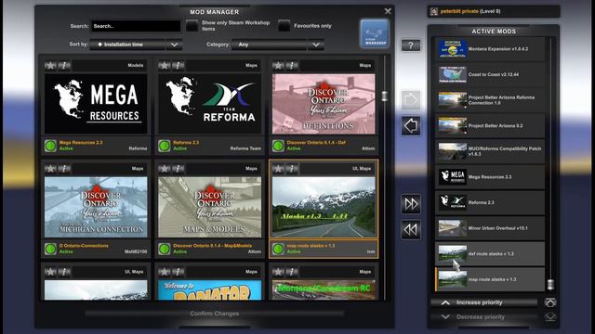Toggle green active status of Reforma 2.3

click(x=165, y=146)
